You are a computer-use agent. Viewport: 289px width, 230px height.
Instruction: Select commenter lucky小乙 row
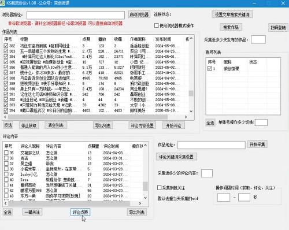pyautogui.click(x=29, y=175)
